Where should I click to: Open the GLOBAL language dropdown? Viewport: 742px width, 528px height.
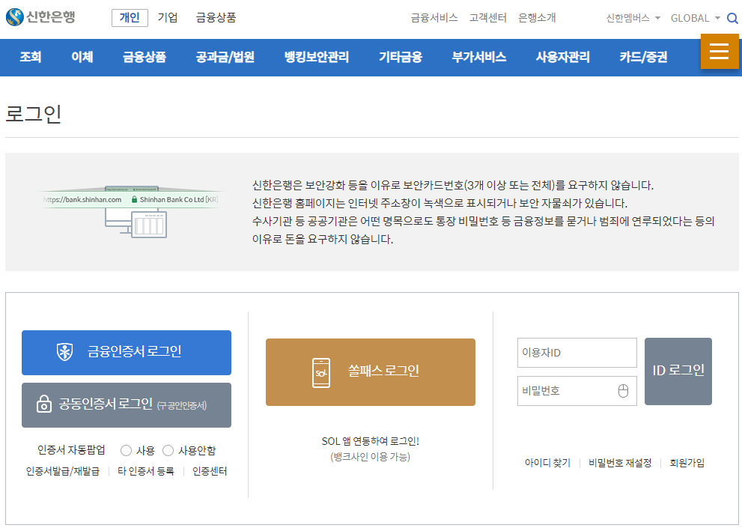[x=694, y=17]
